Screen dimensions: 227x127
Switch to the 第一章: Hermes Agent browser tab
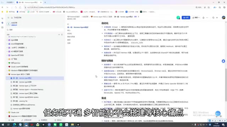pyautogui.click(x=29, y=2)
